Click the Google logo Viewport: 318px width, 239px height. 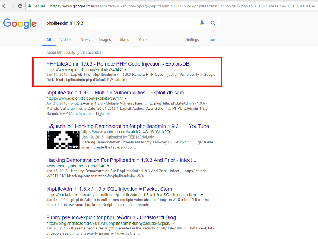(x=20, y=24)
